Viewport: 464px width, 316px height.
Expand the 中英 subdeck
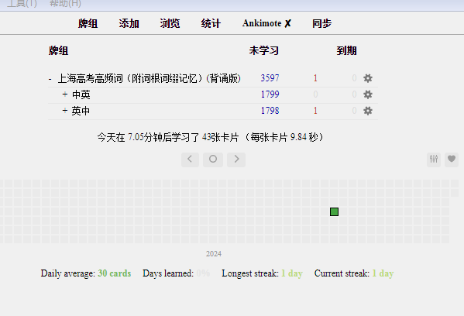[65, 94]
